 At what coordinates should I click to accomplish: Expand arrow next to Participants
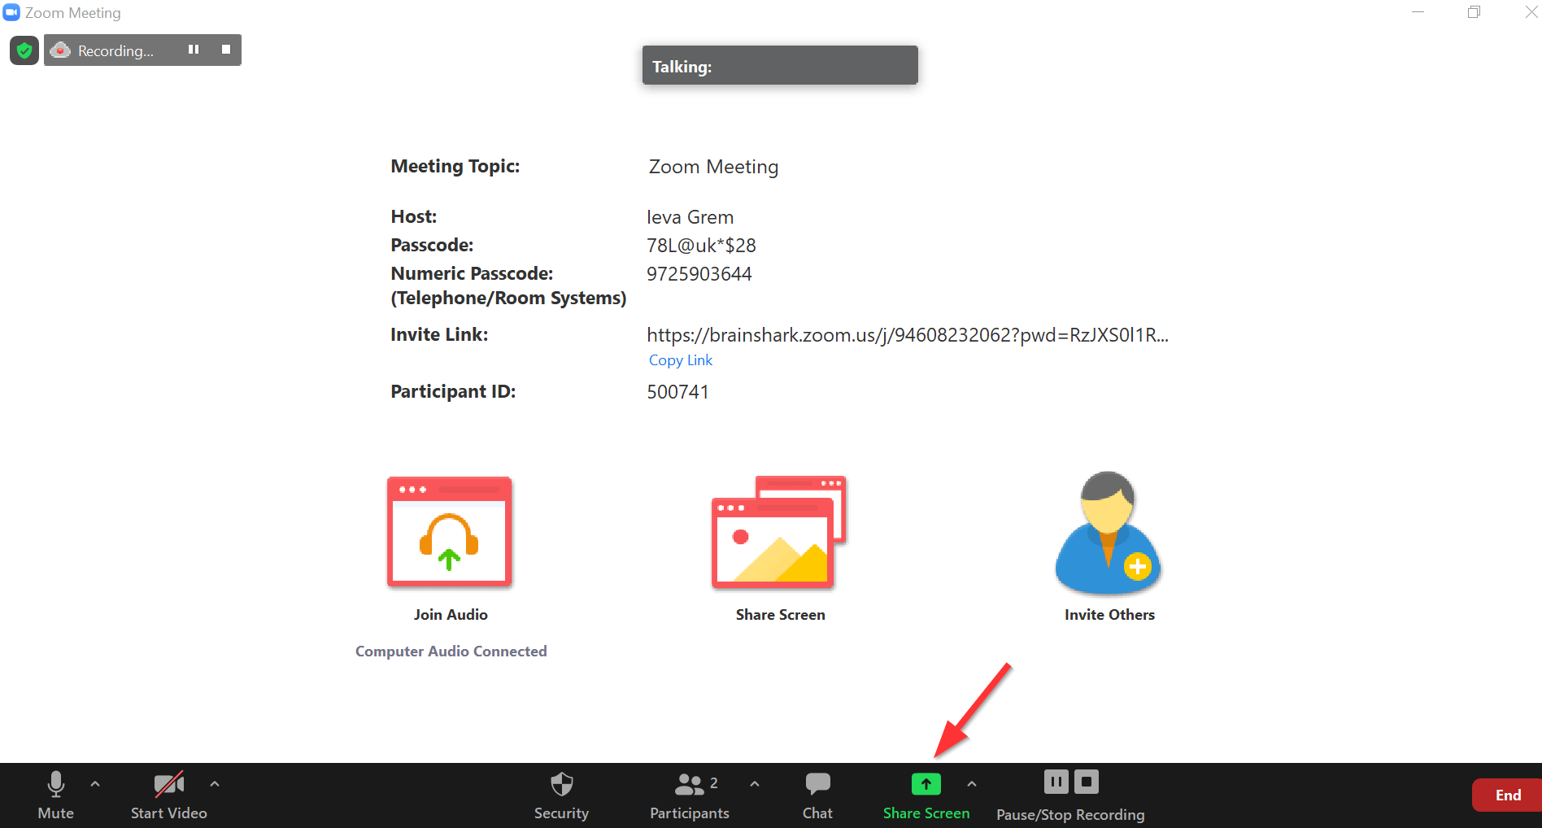pos(755,784)
